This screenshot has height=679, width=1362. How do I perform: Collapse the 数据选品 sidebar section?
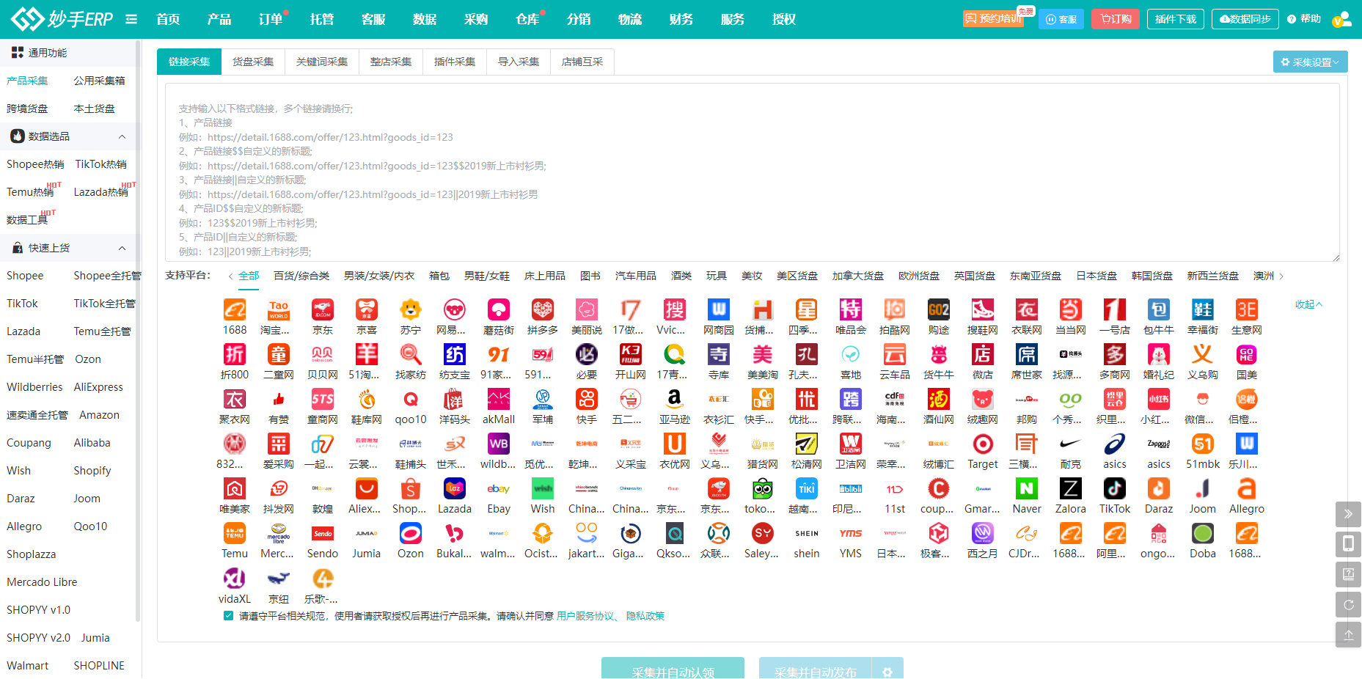pyautogui.click(x=122, y=136)
